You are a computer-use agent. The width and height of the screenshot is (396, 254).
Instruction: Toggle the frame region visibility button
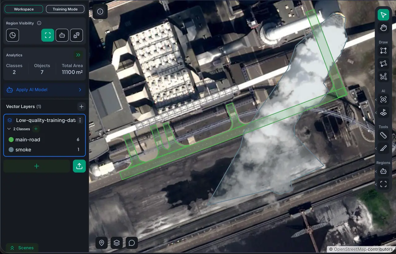tap(48, 35)
